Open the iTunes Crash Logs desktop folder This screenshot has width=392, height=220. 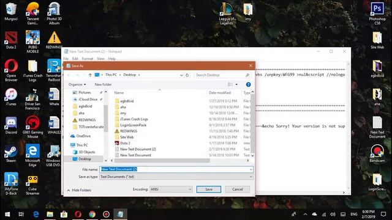[x=32, y=71]
